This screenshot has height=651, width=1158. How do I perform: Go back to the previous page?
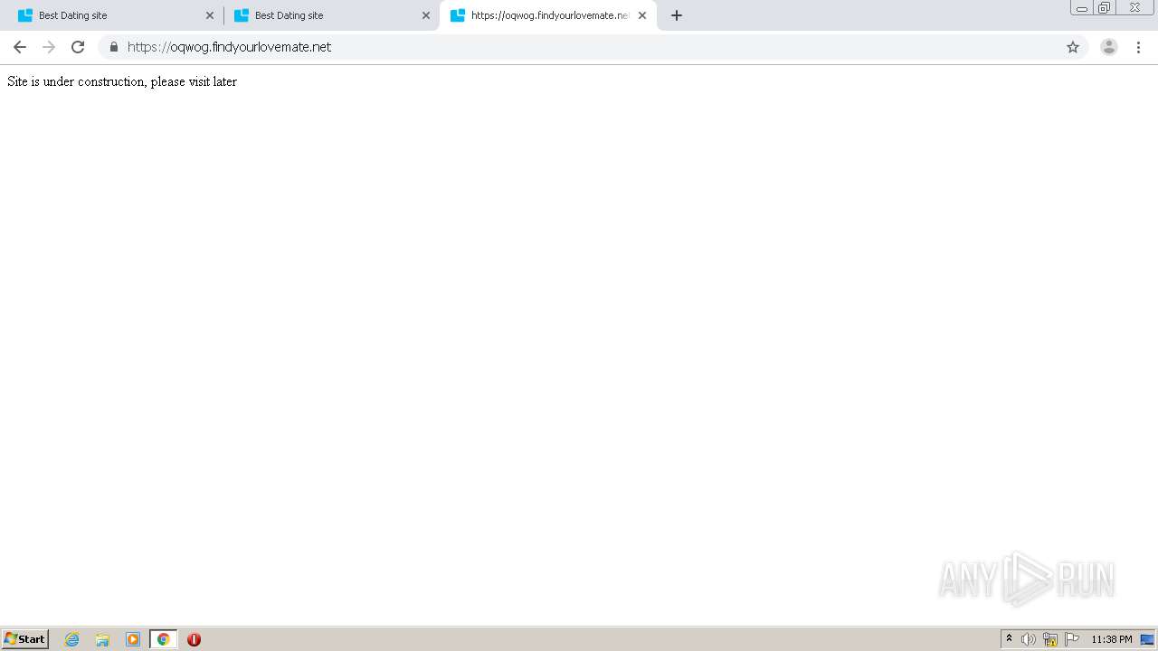click(20, 47)
